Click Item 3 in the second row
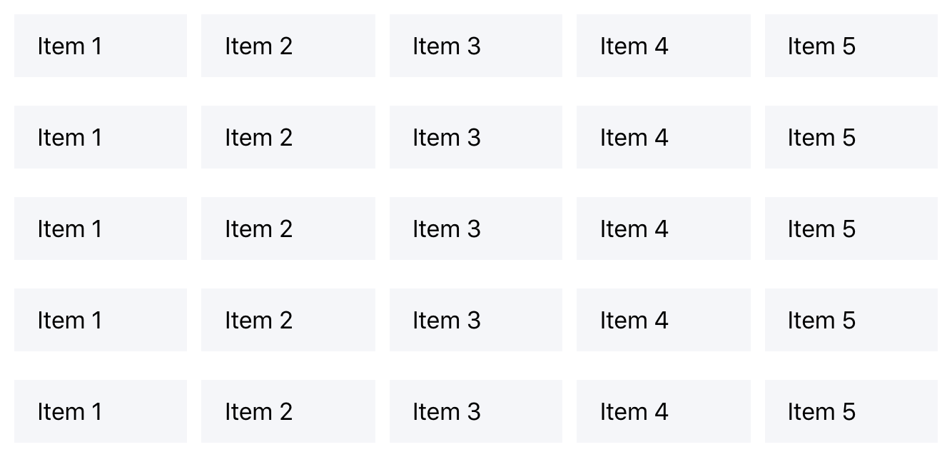The image size is (952, 457). point(475,137)
